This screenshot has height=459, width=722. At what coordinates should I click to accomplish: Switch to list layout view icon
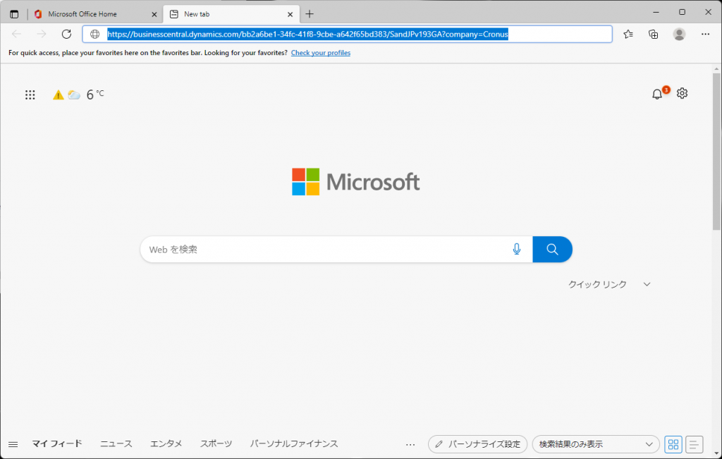tap(694, 444)
